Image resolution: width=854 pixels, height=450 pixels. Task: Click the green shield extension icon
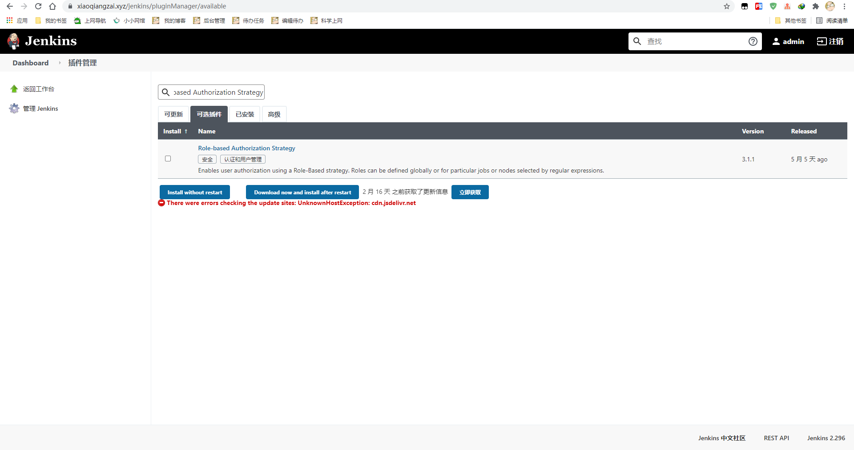[x=773, y=6]
